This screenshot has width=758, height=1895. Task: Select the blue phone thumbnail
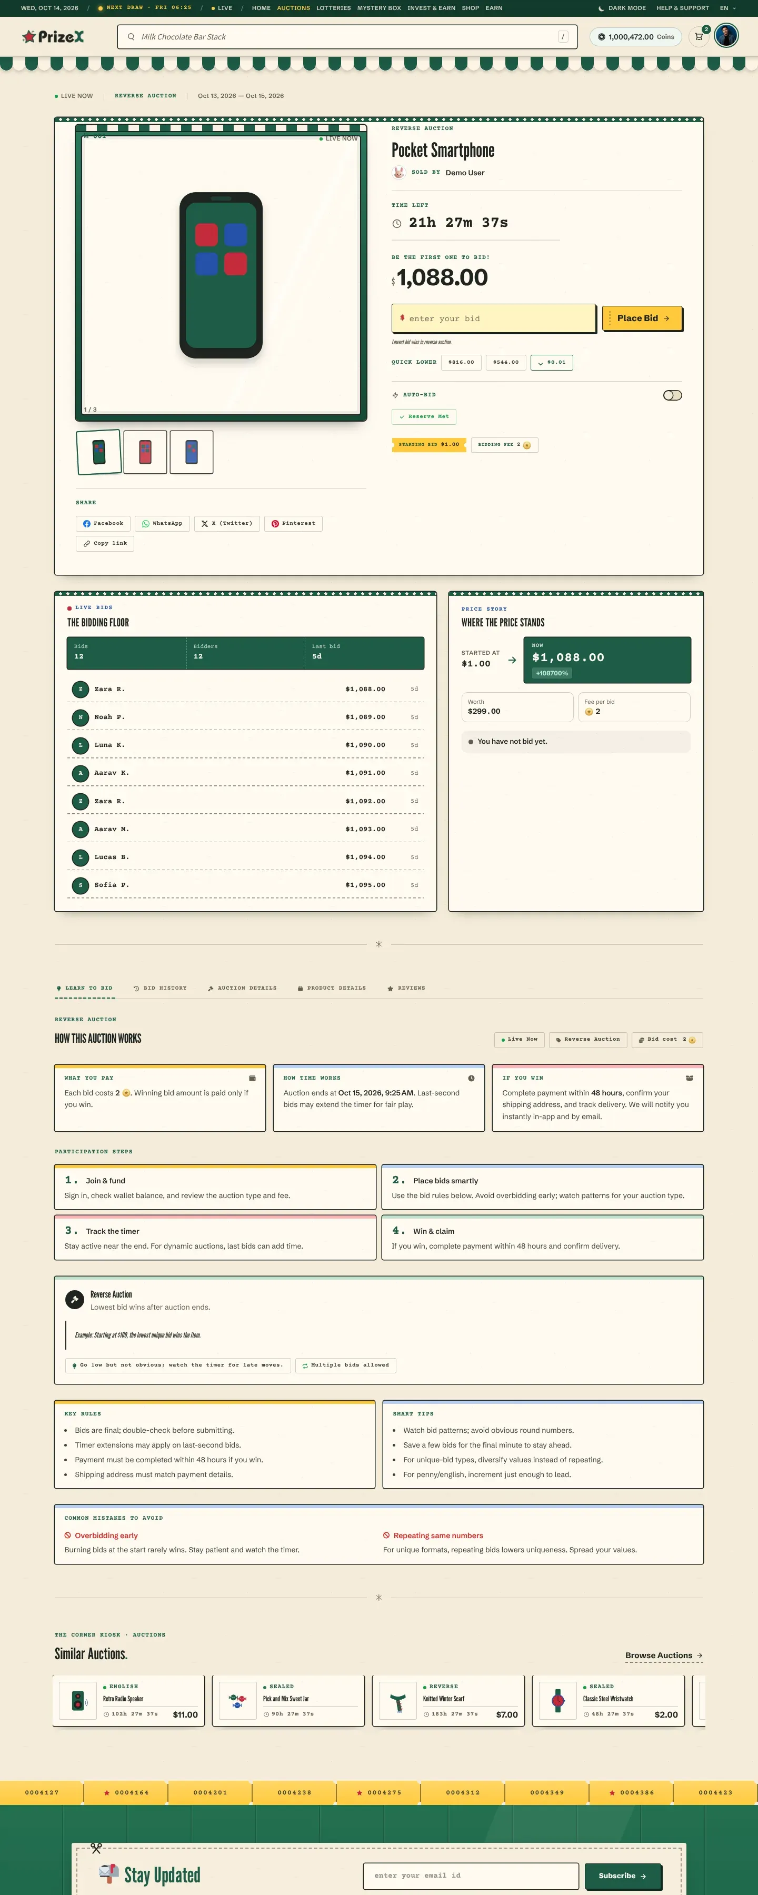[x=191, y=452]
